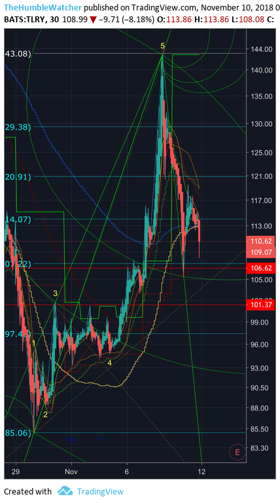Select the red 106.62 price label
Image resolution: width=280 pixels, height=503 pixels.
tap(261, 268)
